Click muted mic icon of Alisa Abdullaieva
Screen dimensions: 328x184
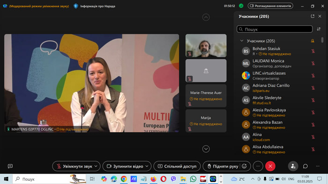313,149
